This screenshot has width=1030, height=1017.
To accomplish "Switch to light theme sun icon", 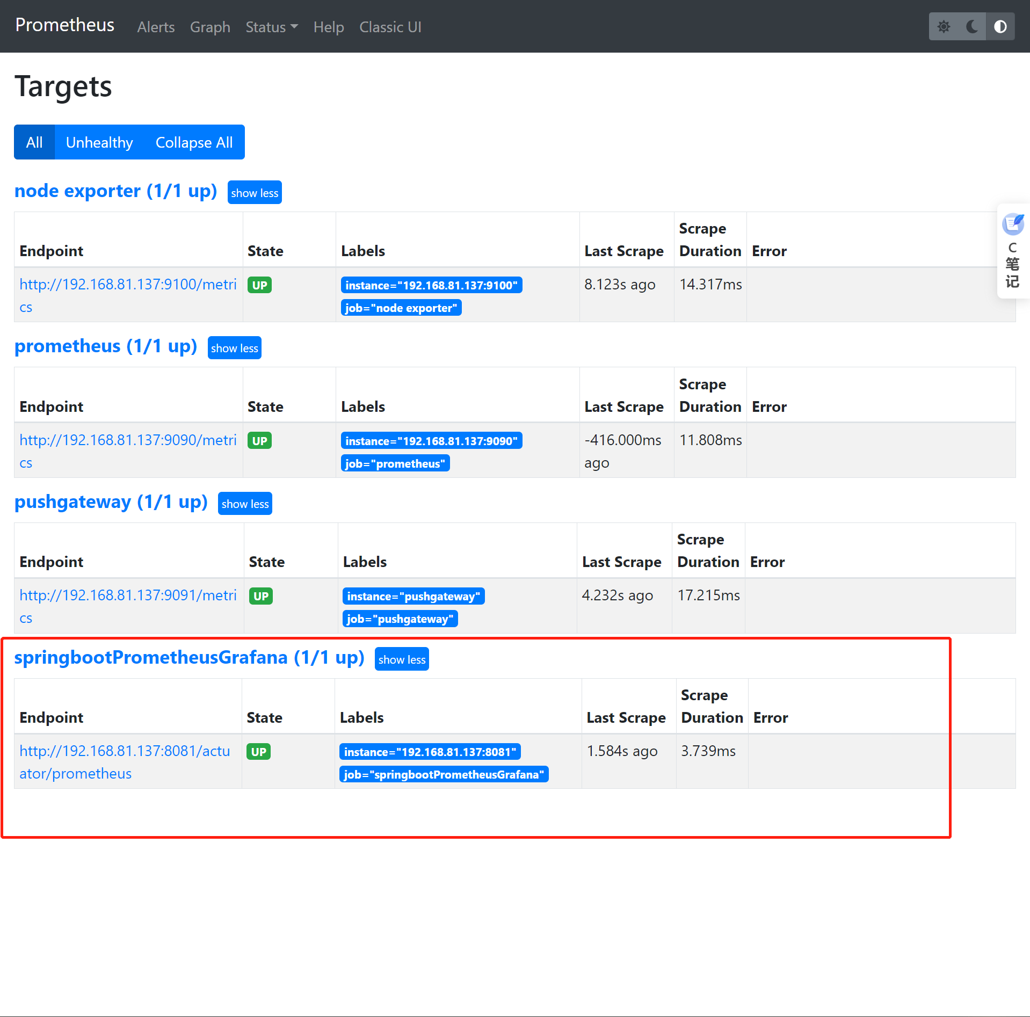I will 944,27.
